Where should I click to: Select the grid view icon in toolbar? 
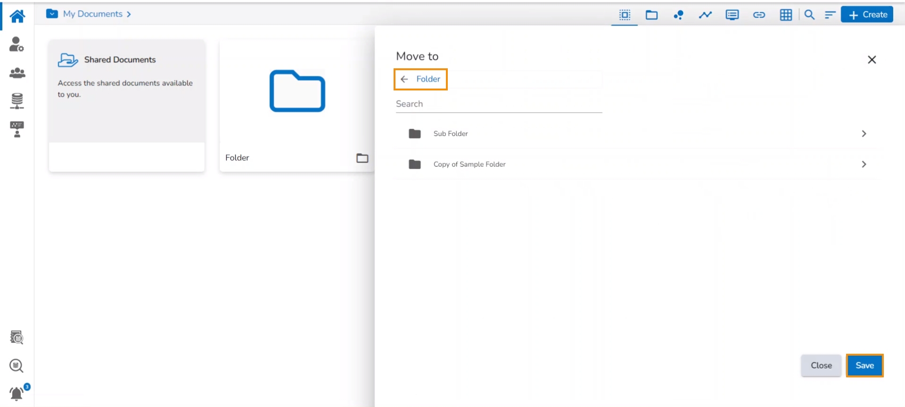coord(786,15)
